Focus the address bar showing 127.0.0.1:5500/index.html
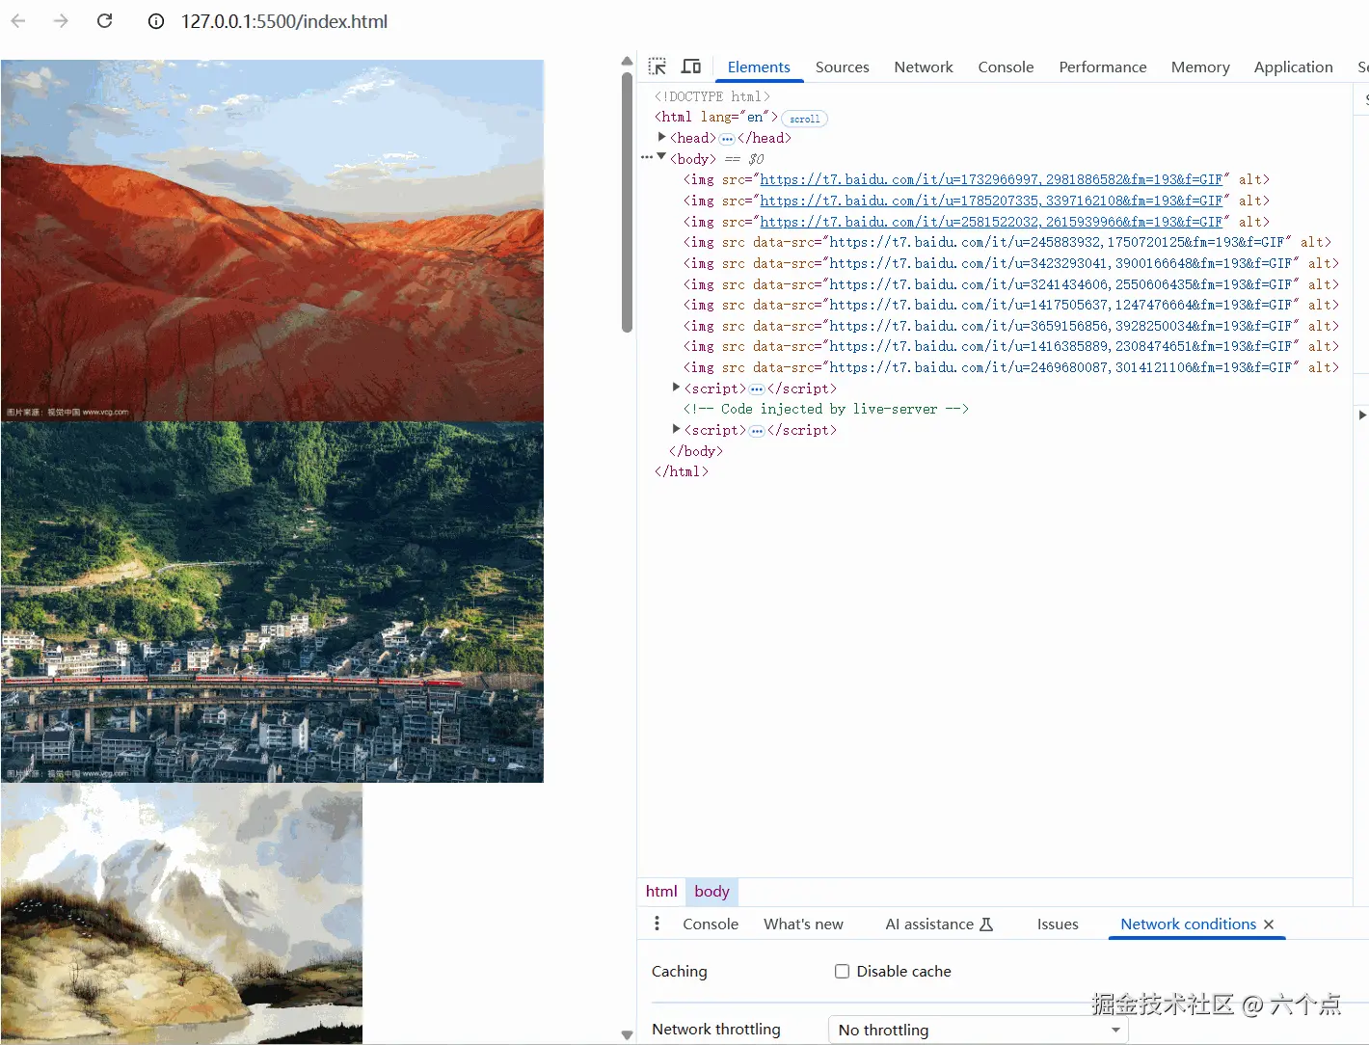Image resolution: width=1369 pixels, height=1045 pixels. point(284,21)
